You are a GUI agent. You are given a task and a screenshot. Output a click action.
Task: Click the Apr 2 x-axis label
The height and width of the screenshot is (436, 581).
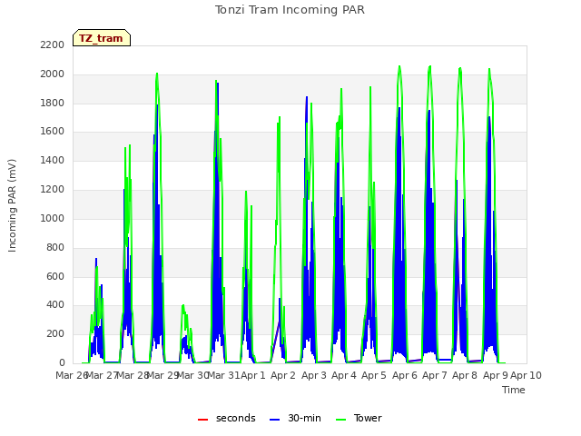[x=283, y=375]
